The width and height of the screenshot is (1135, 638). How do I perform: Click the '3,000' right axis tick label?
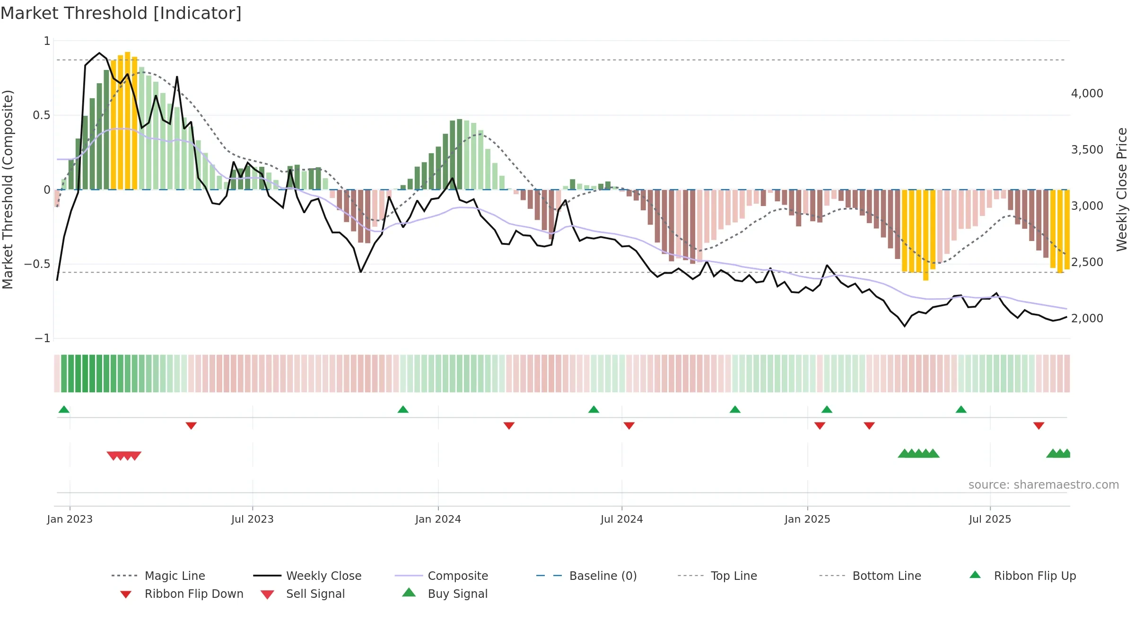coord(1087,206)
